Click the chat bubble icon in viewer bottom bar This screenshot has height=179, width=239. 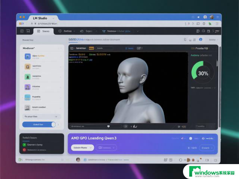click(x=108, y=126)
